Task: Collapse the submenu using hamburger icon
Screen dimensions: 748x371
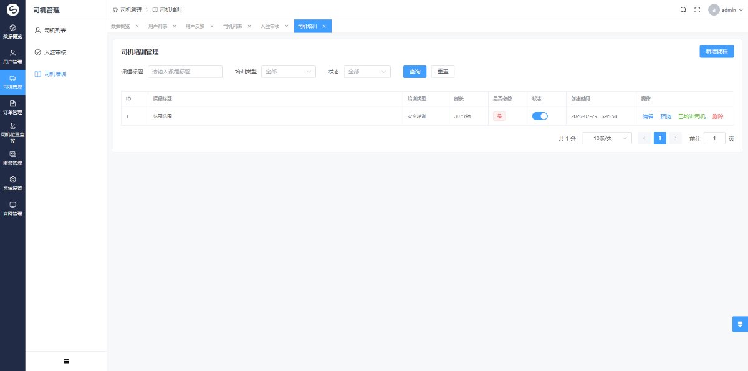Action: pyautogui.click(x=66, y=361)
